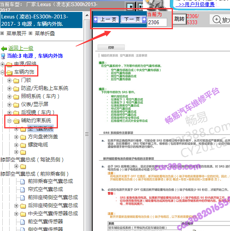The height and width of the screenshot is (231, 230).
Task: Expand the 门锁 folder node
Action: click(x=9, y=80)
